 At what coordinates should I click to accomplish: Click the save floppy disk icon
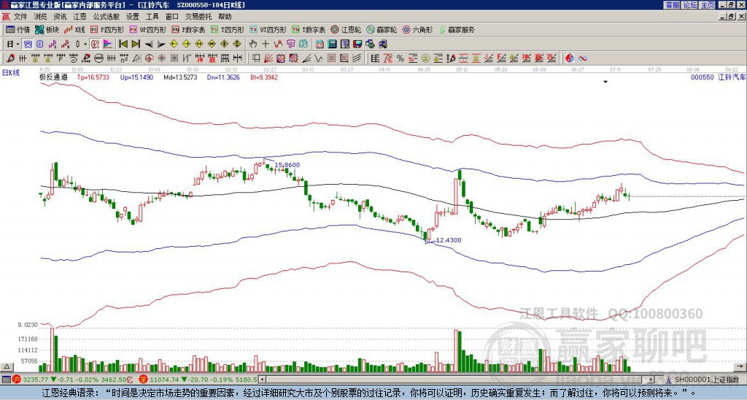point(357,44)
